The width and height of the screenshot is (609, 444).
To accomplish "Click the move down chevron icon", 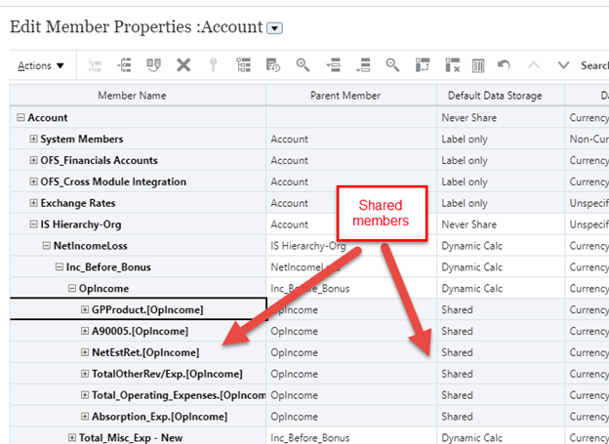I will point(563,65).
